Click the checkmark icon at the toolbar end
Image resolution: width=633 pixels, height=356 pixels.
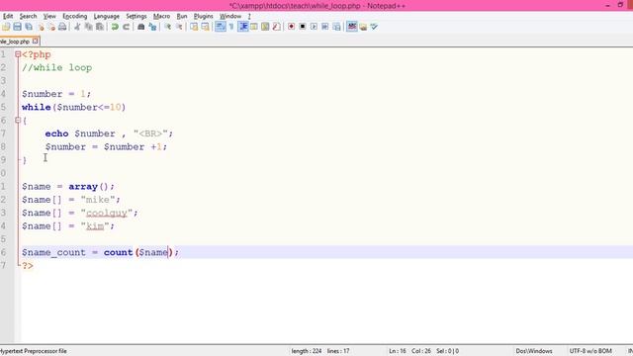point(374,27)
